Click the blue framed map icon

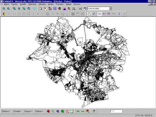point(55,9)
